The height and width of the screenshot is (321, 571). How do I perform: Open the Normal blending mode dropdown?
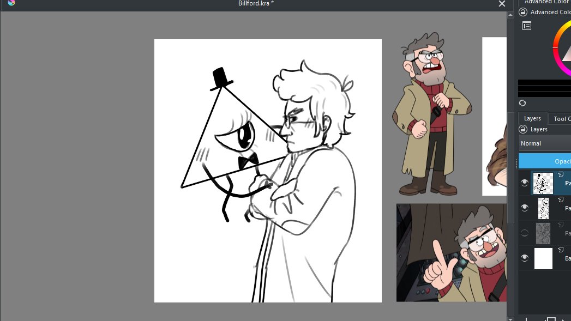pyautogui.click(x=545, y=143)
